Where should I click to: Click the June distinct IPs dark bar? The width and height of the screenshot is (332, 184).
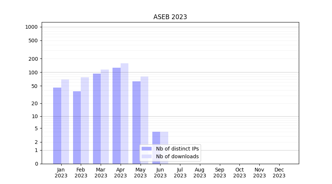click(156, 138)
